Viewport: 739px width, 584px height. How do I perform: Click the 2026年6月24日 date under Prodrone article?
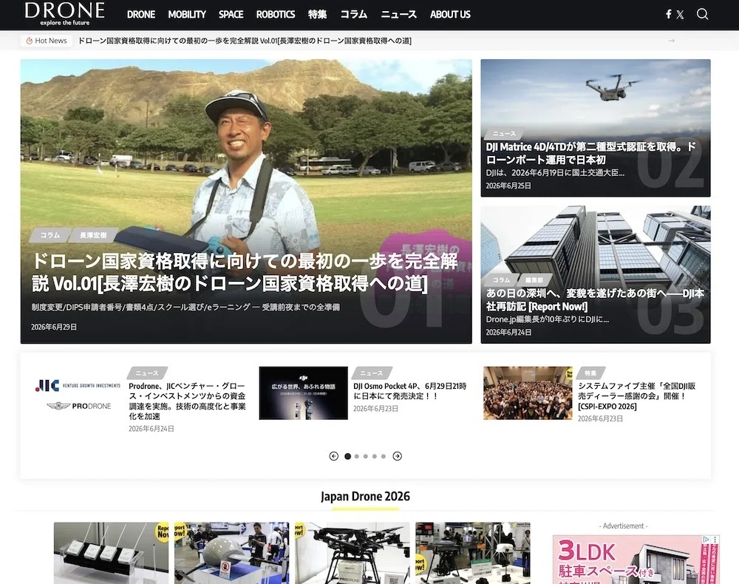[x=151, y=429]
